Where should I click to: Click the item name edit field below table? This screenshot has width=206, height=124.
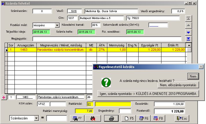(61, 97)
